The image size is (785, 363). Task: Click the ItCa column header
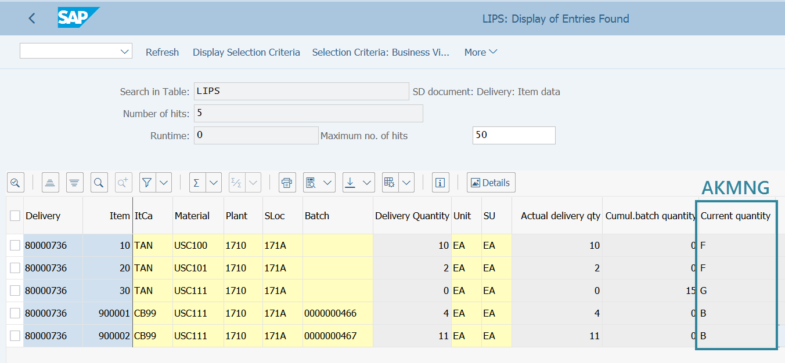point(153,216)
